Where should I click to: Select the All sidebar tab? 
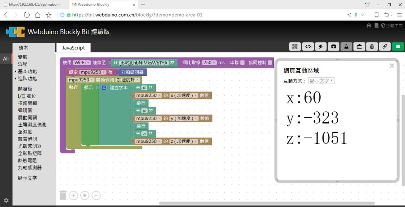6,58
